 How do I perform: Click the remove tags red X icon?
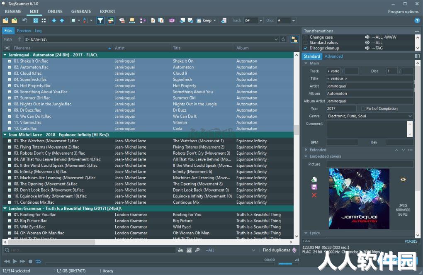coord(122,20)
